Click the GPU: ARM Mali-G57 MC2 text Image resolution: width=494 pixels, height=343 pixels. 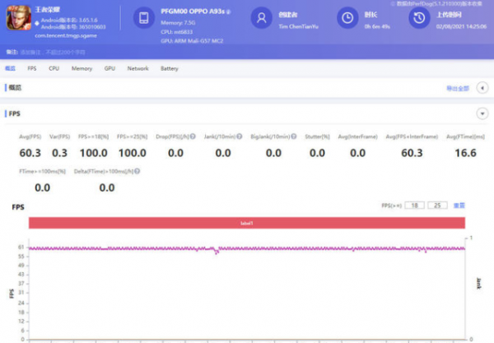(192, 40)
